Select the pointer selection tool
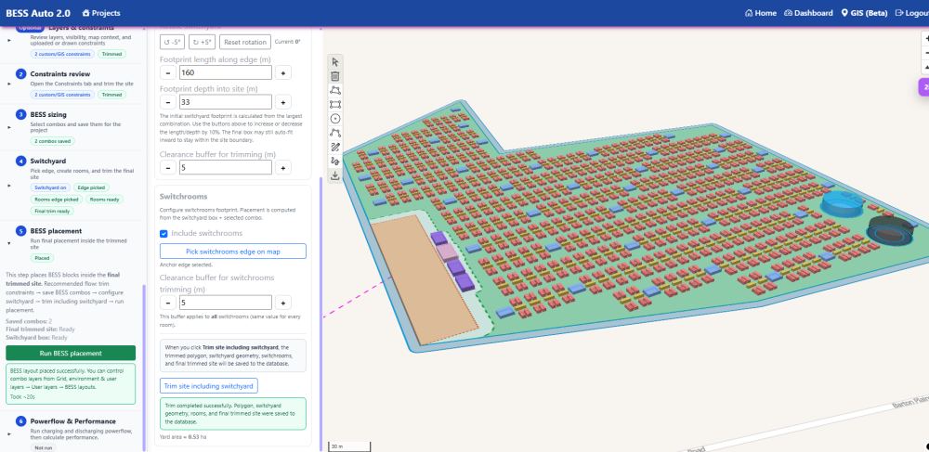This screenshot has width=929, height=452. click(x=334, y=62)
